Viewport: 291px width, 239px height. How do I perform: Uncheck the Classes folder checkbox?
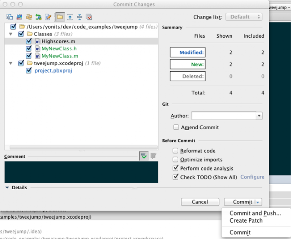pos(21,34)
